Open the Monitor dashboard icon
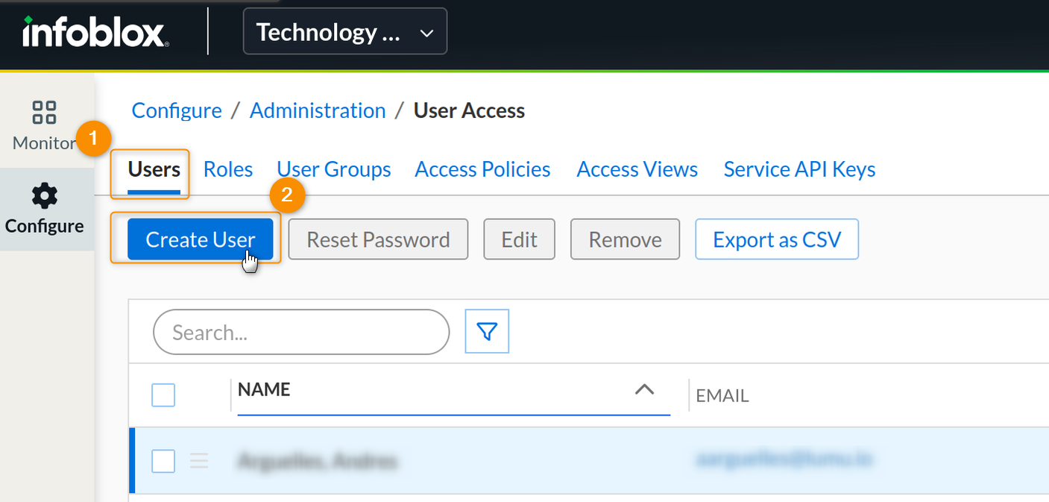Viewport: 1049px width, 502px height. coord(44,113)
